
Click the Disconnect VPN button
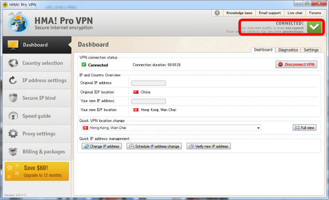pyautogui.click(x=296, y=64)
